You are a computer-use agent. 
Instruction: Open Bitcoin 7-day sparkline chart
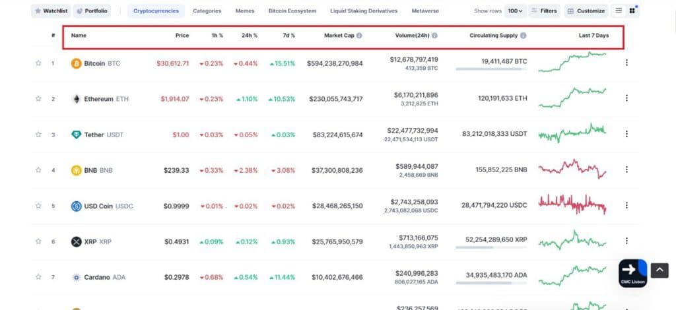(x=572, y=61)
